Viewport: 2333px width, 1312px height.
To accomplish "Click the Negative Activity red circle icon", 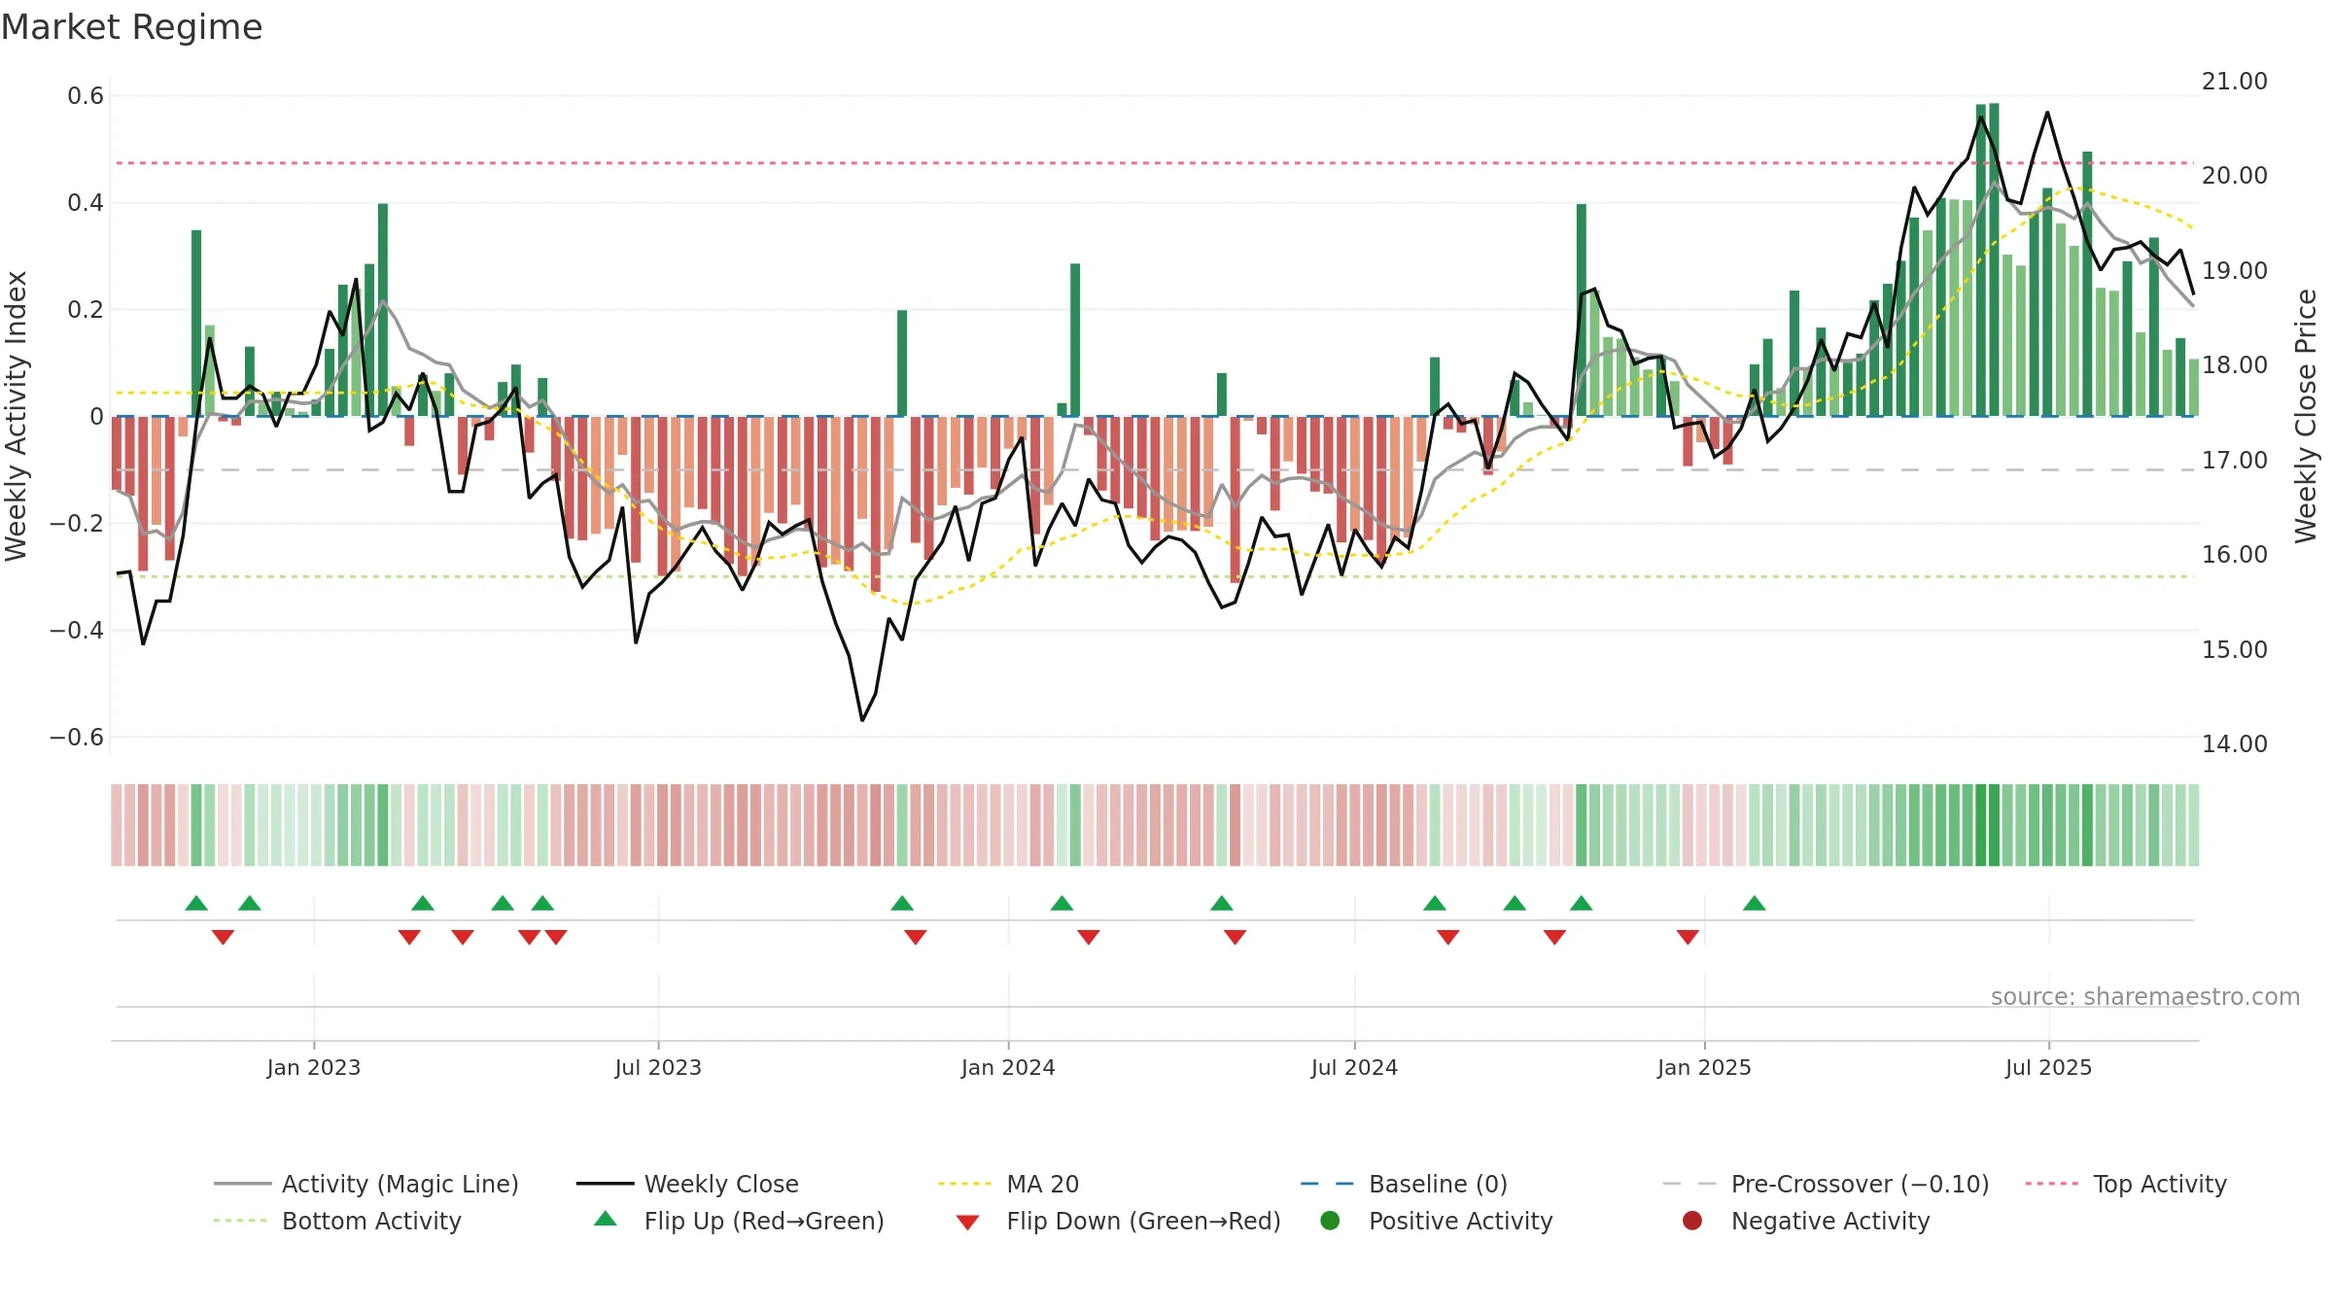I will (1692, 1220).
